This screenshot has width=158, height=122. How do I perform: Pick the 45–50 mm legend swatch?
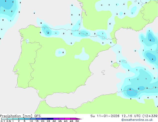pyautogui.click(x=73, y=119)
